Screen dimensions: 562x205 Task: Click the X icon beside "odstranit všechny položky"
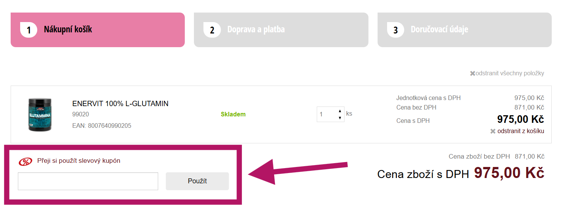coord(473,73)
